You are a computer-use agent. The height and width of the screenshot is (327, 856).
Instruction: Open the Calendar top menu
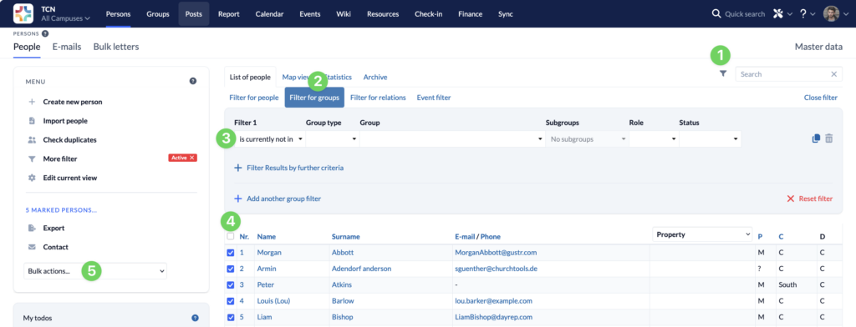point(268,14)
